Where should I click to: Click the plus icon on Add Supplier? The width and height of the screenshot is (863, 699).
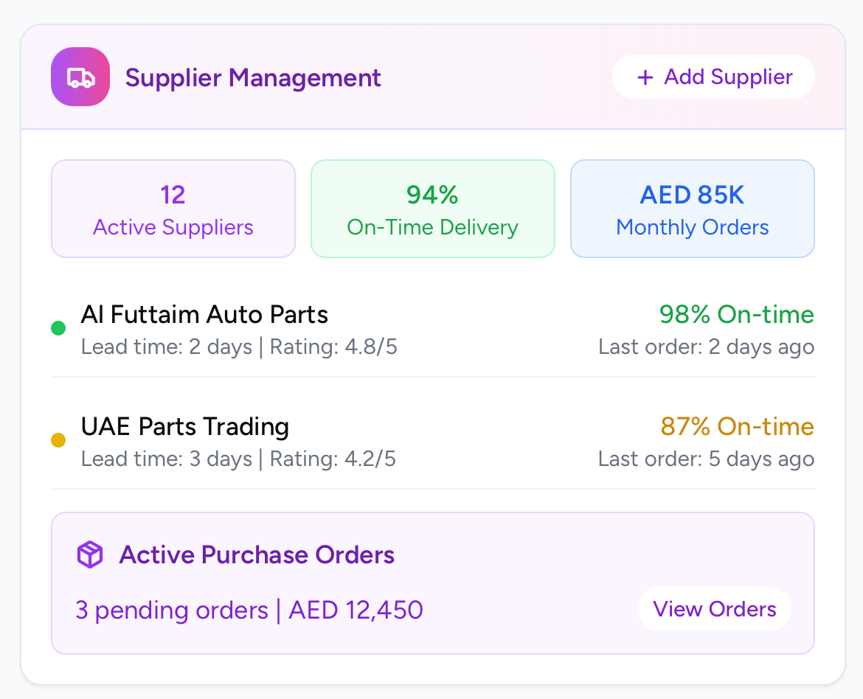[x=645, y=77]
